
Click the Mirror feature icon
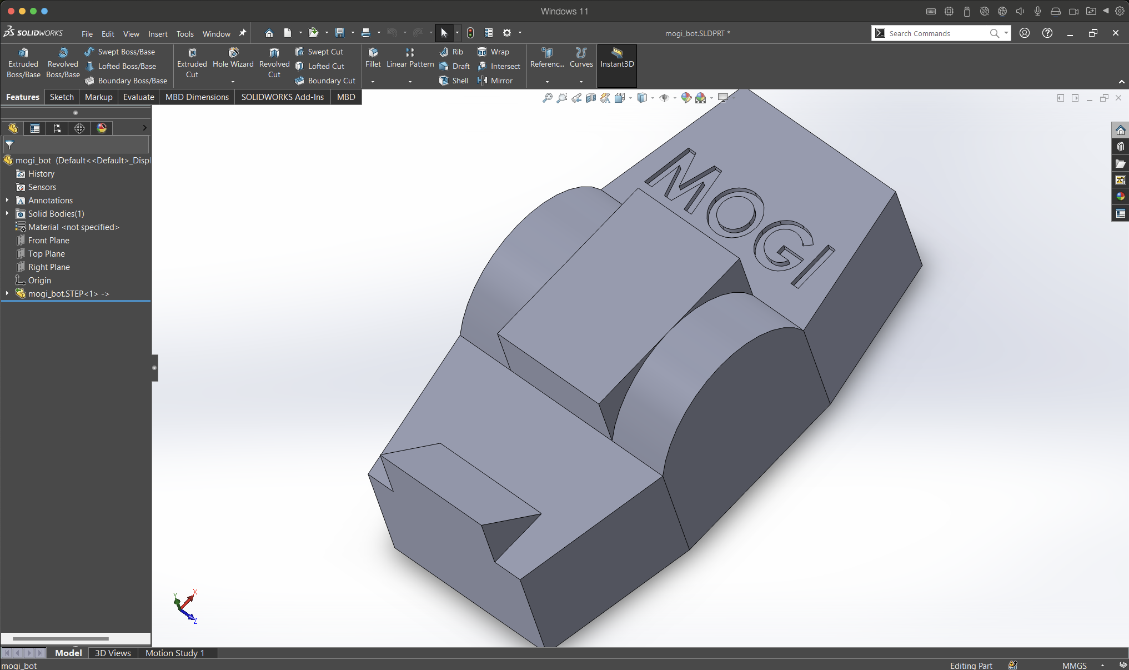point(482,81)
